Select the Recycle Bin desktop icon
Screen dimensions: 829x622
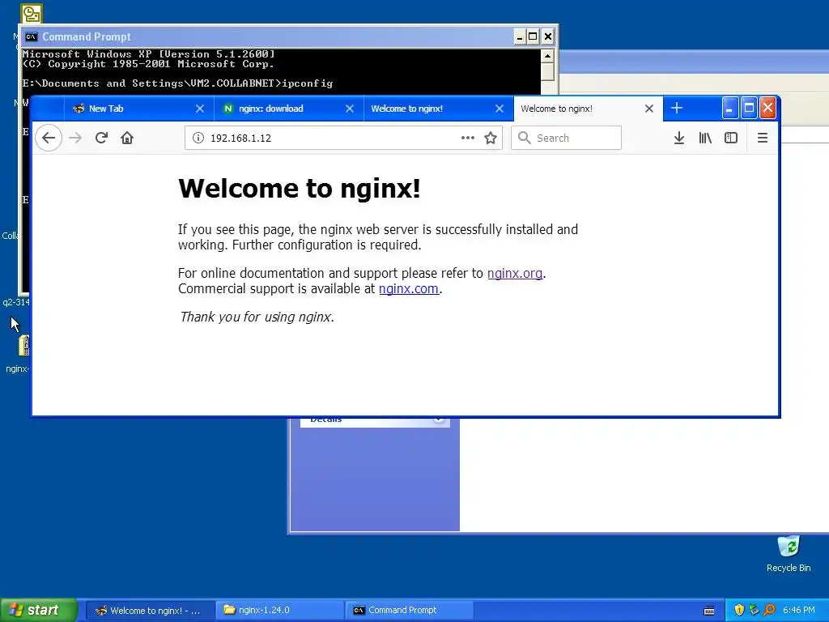pos(789,554)
